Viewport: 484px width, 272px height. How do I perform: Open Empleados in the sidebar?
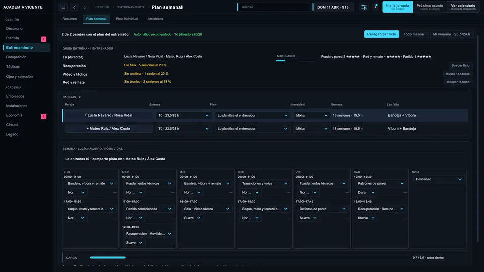26,96
